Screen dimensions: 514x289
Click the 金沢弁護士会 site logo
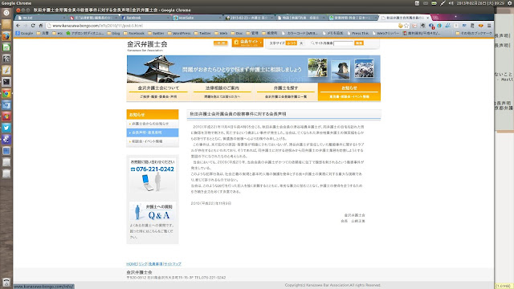pos(147,45)
